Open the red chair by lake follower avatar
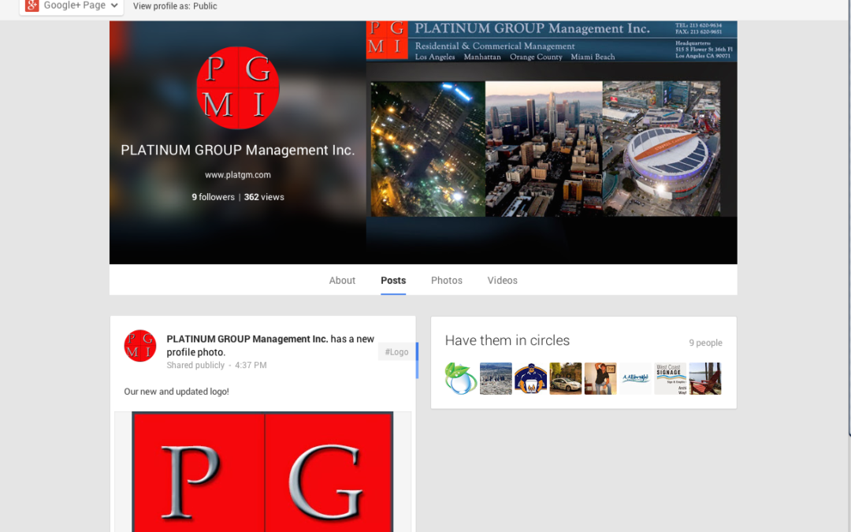 tap(705, 378)
